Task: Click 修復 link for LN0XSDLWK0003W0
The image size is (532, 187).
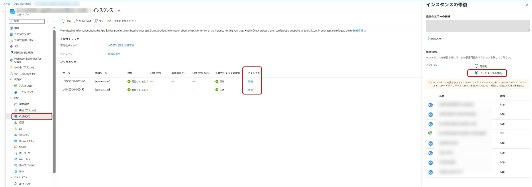Action: [x=250, y=82]
